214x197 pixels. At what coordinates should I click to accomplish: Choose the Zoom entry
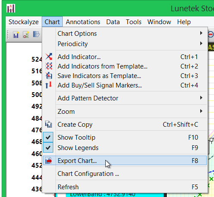(125, 112)
